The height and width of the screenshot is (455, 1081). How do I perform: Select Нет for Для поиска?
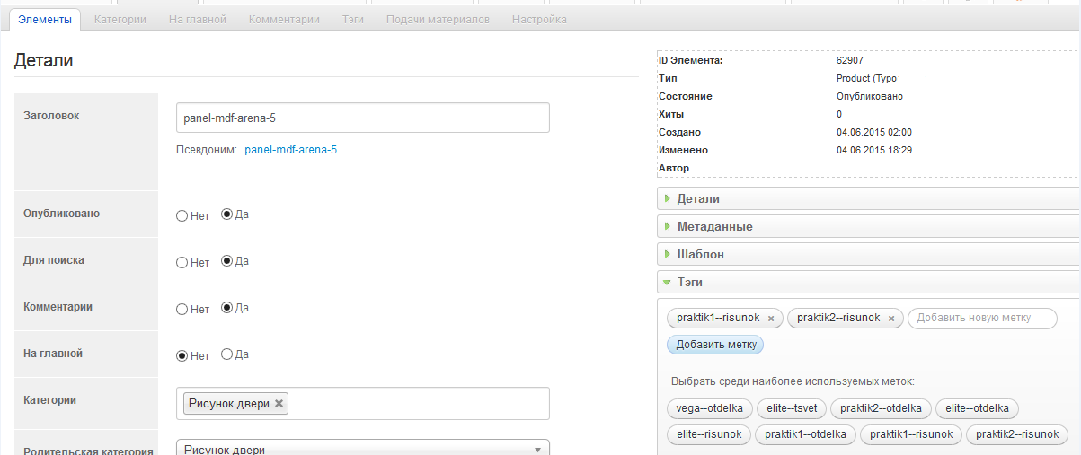[x=182, y=262]
